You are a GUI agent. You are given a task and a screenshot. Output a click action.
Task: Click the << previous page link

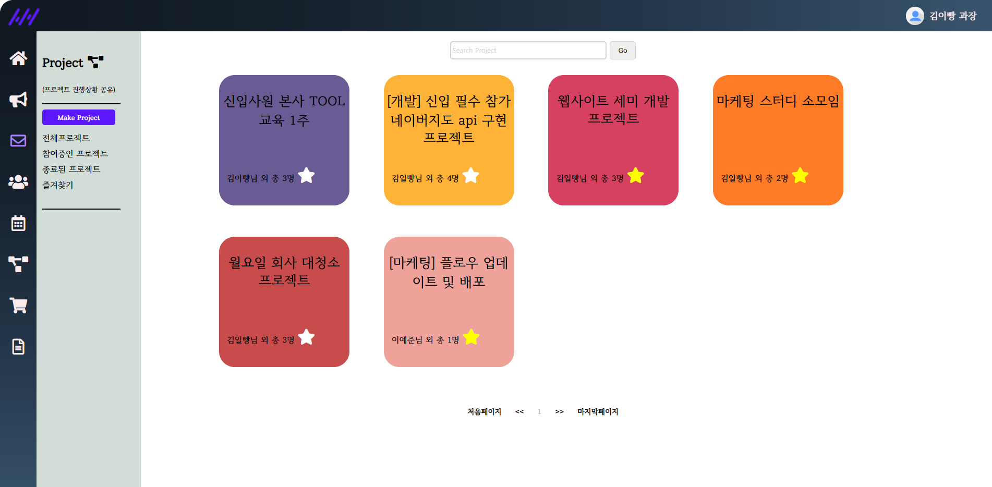coord(519,411)
